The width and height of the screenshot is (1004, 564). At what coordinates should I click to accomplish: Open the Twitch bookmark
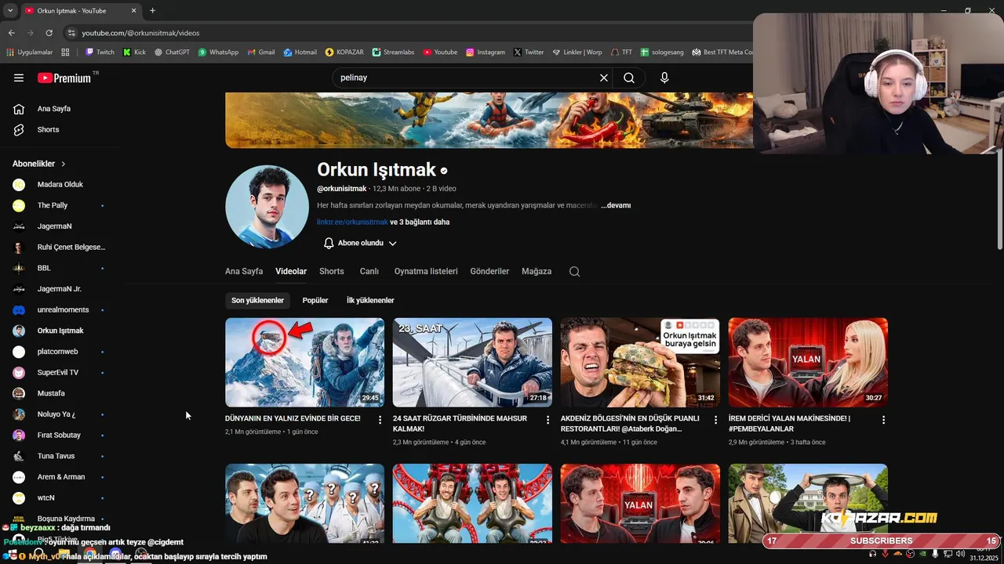pos(100,52)
